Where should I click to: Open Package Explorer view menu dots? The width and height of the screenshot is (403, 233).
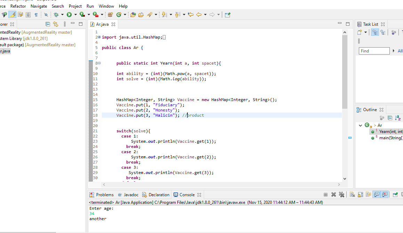[x=65, y=24]
